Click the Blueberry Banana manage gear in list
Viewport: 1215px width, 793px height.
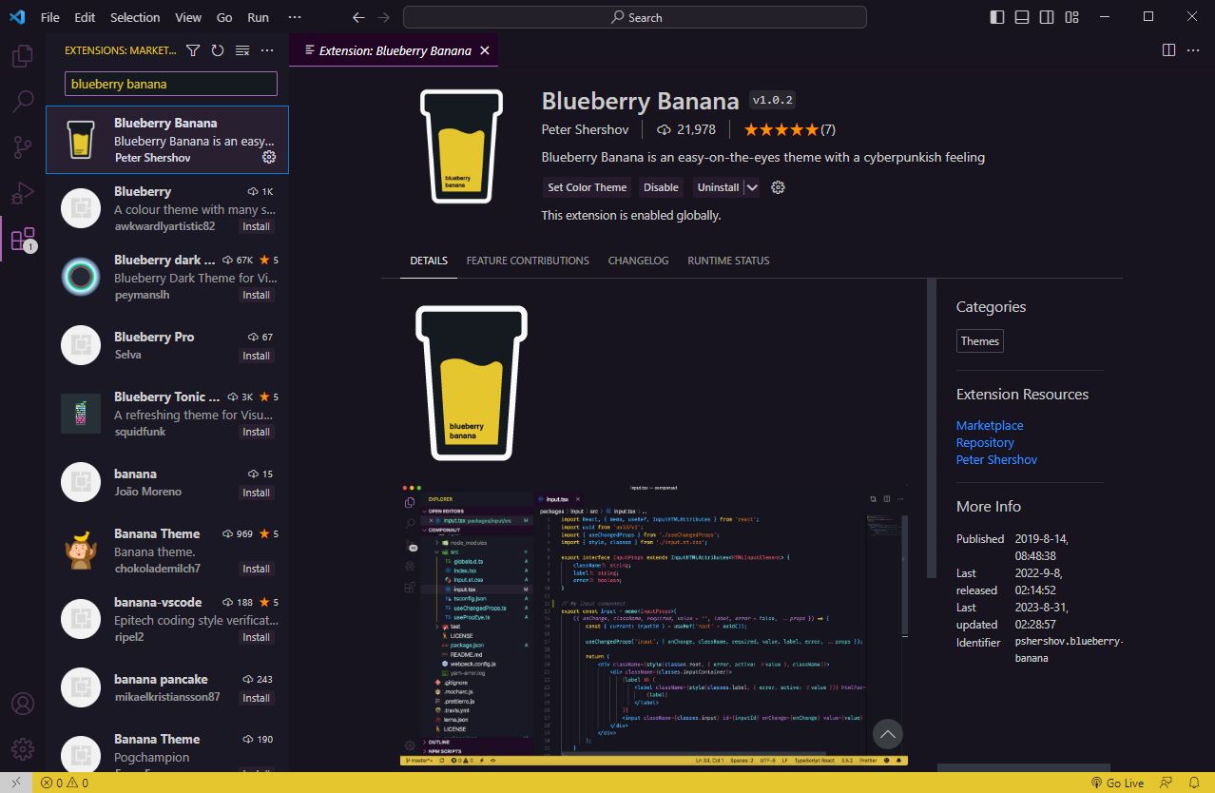click(x=269, y=157)
